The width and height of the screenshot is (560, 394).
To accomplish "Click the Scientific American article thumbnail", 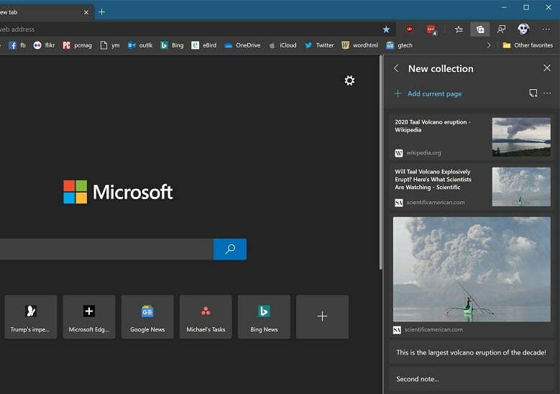I will [x=521, y=187].
